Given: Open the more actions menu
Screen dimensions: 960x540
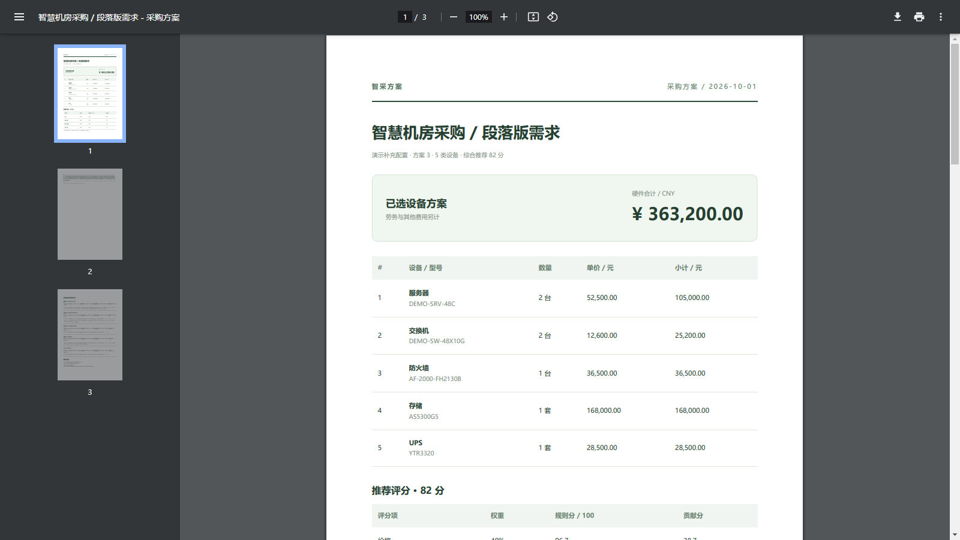Looking at the screenshot, I should click(941, 17).
